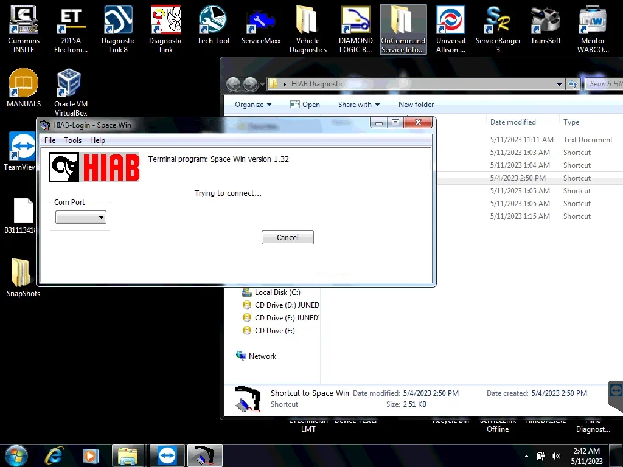Click the New folder button
Image resolution: width=623 pixels, height=467 pixels.
click(416, 105)
